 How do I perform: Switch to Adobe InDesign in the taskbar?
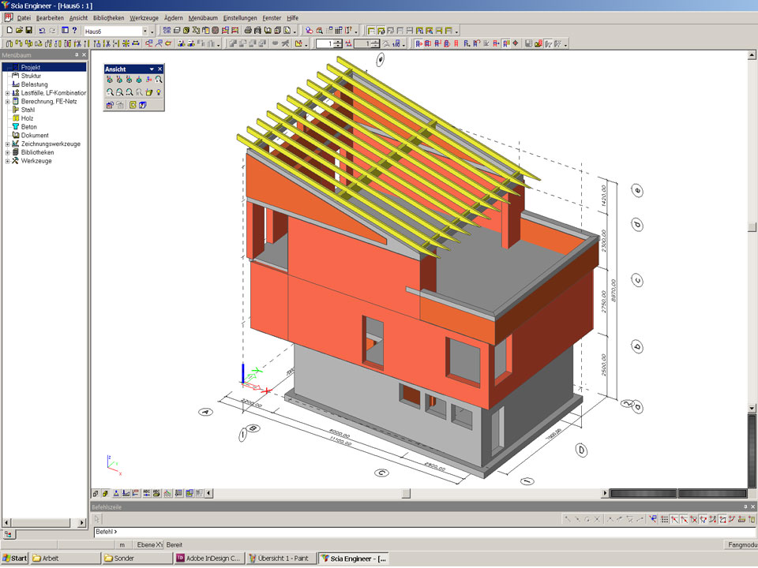[208, 559]
